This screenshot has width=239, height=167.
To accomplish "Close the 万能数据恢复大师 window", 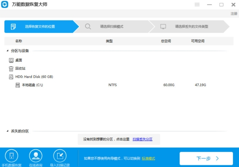I will (x=233, y=5).
